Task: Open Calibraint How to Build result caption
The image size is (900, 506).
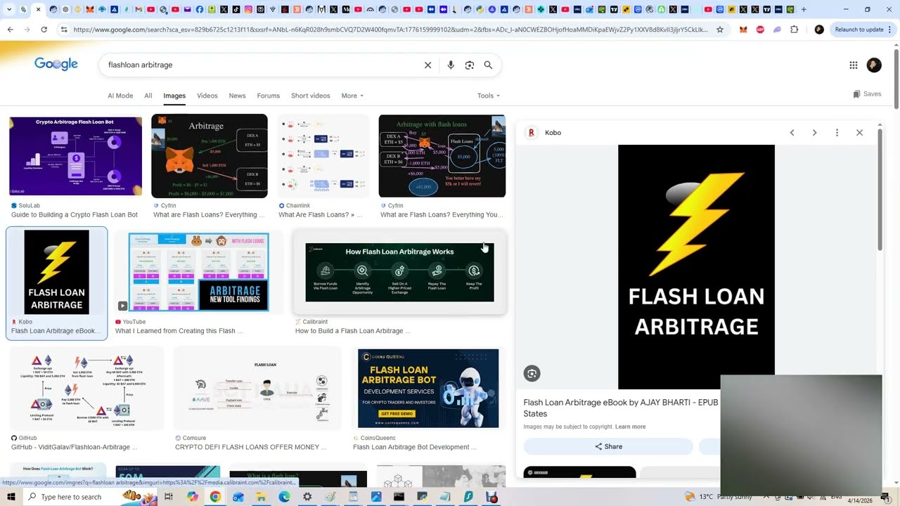Action: click(x=353, y=330)
